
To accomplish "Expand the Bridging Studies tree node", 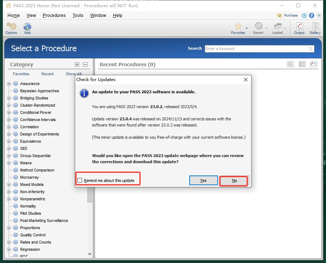I will (9, 98).
